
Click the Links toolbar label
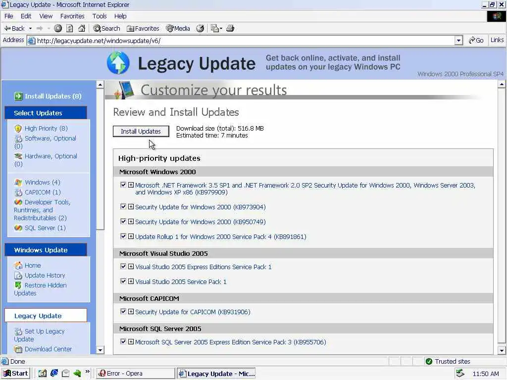click(x=497, y=40)
